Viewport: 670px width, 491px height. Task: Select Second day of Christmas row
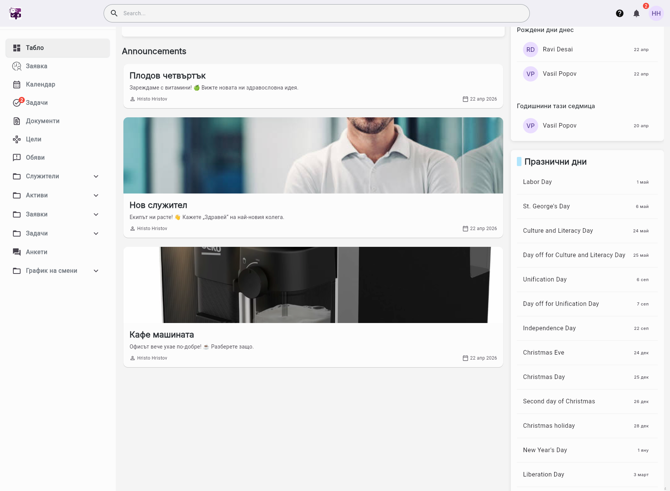pos(587,401)
